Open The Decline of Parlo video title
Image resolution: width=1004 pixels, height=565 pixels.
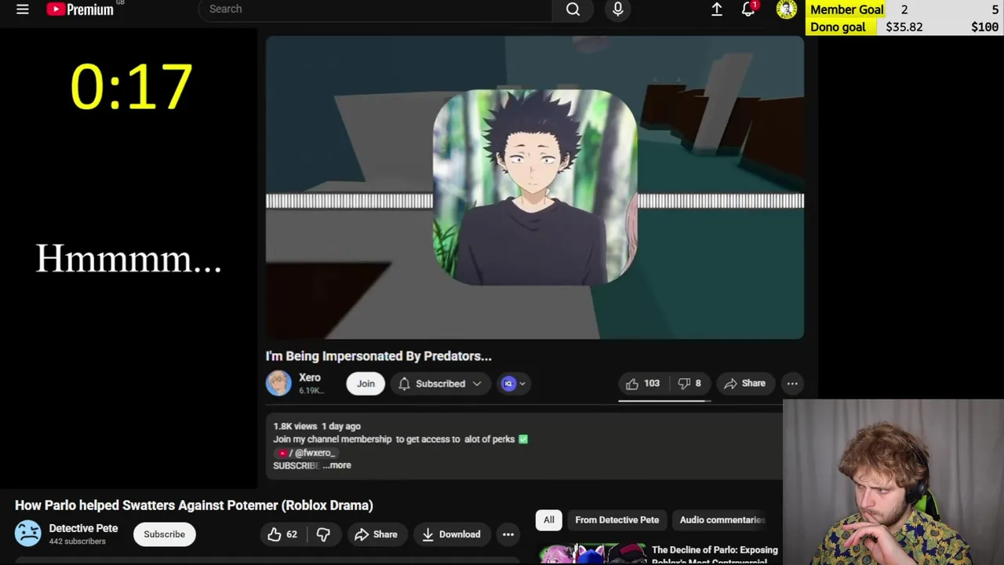coord(715,555)
